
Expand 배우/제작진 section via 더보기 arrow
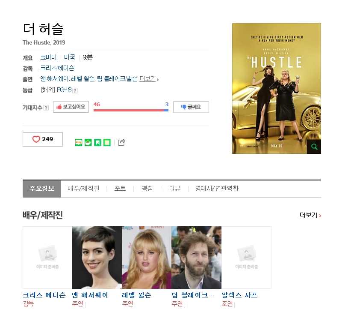point(310,215)
